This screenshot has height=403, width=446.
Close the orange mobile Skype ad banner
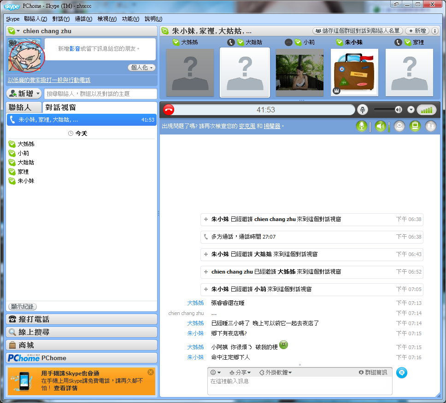point(151,372)
